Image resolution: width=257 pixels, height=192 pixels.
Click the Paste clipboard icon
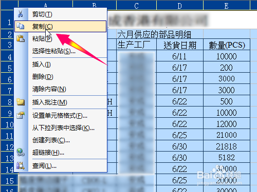(21, 38)
